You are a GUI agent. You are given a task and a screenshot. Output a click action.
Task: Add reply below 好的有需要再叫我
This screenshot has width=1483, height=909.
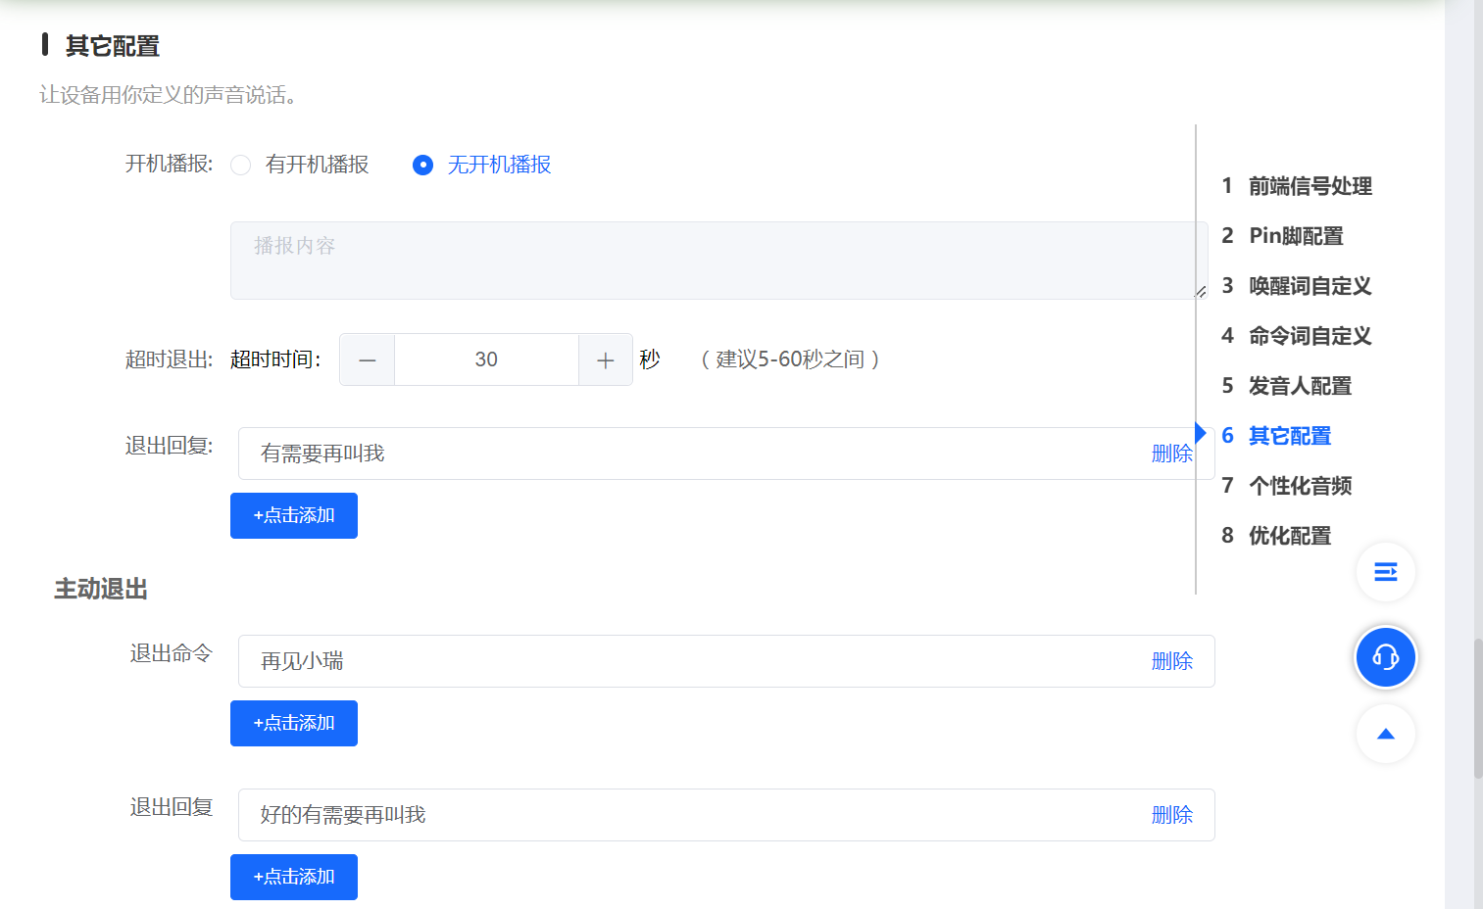pyautogui.click(x=294, y=877)
